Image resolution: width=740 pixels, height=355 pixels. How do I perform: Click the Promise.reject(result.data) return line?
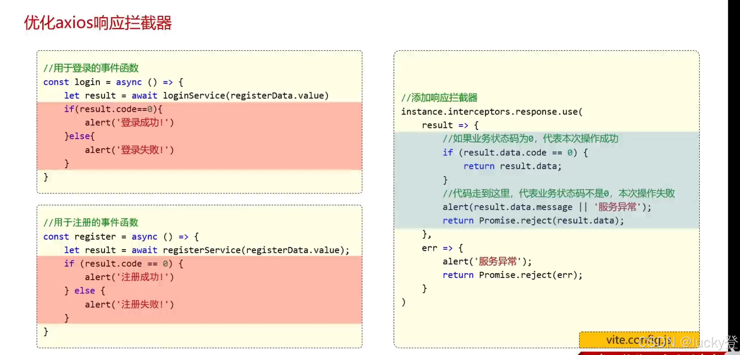coord(533,221)
